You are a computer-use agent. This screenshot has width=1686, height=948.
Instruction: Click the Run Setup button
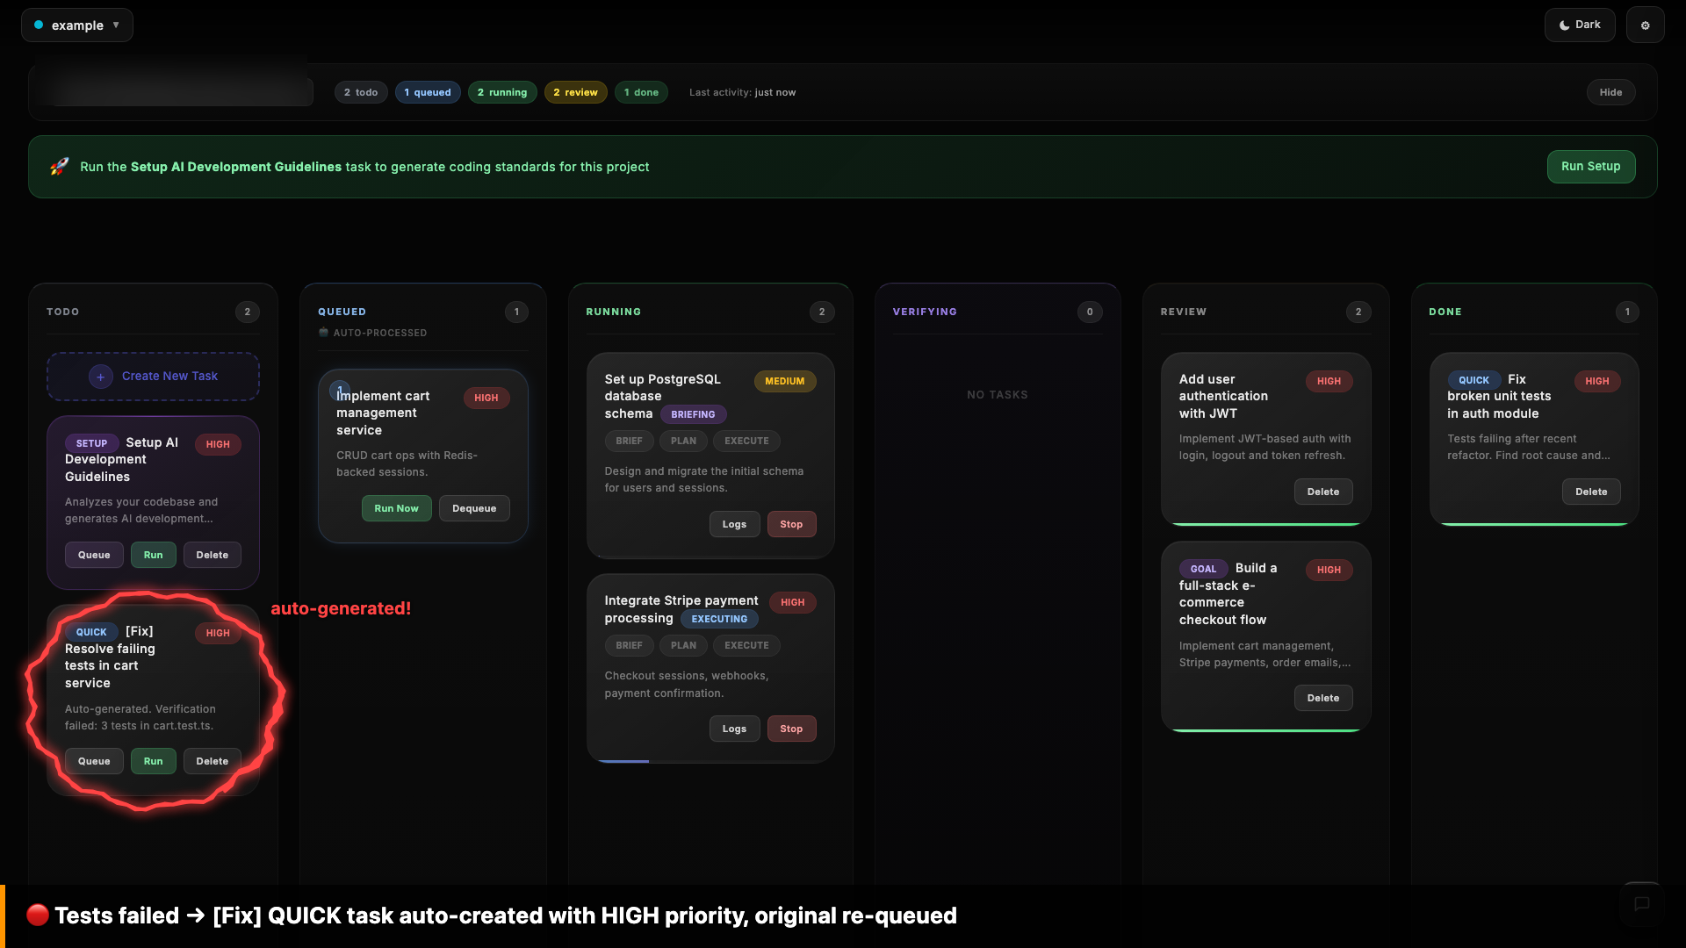1591,166
